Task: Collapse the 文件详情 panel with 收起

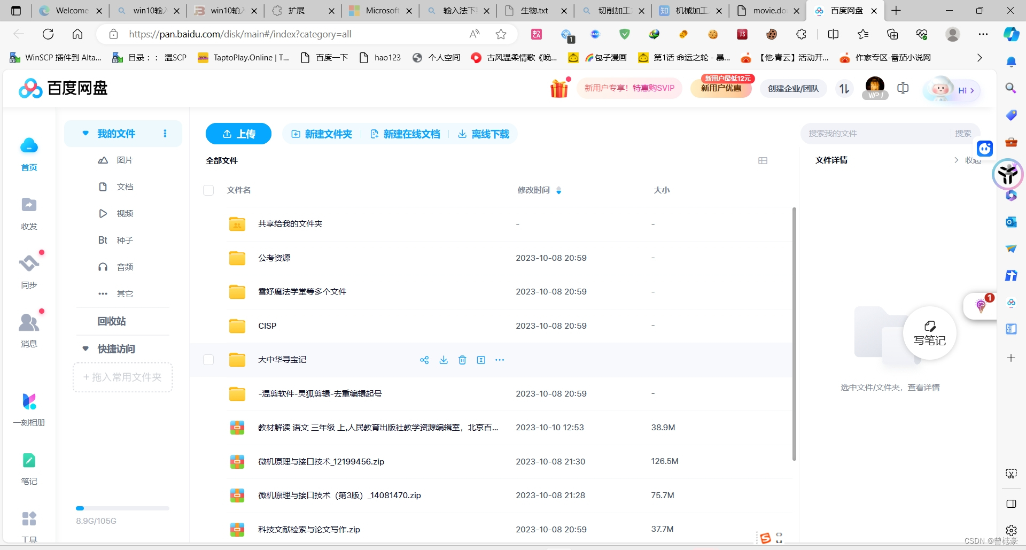Action: coord(968,160)
